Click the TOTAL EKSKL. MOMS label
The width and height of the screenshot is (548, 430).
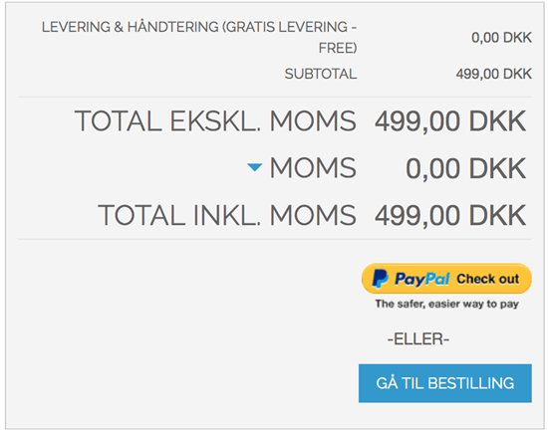pyautogui.click(x=215, y=121)
